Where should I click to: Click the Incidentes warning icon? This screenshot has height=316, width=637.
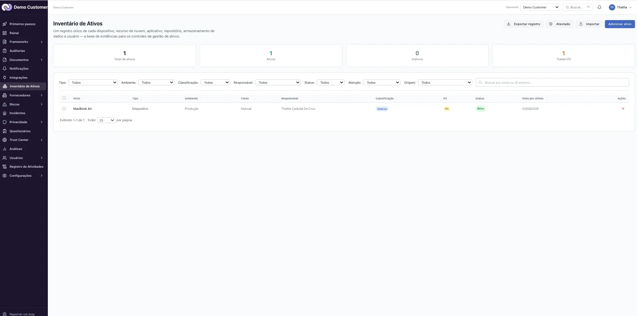[5, 113]
